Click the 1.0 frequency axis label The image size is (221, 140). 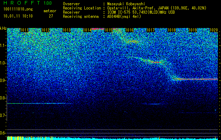point(3,63)
